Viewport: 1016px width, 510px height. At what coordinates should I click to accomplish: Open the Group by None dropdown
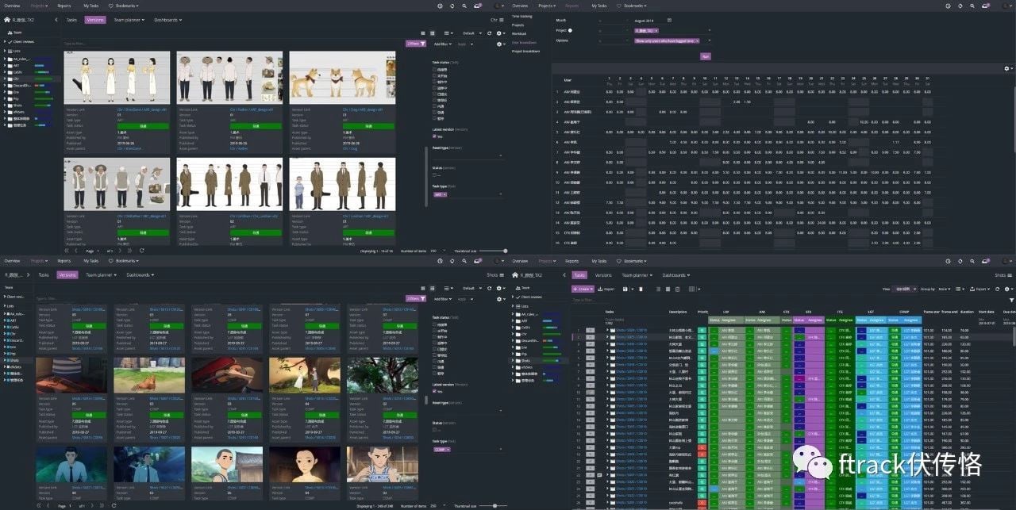point(945,289)
